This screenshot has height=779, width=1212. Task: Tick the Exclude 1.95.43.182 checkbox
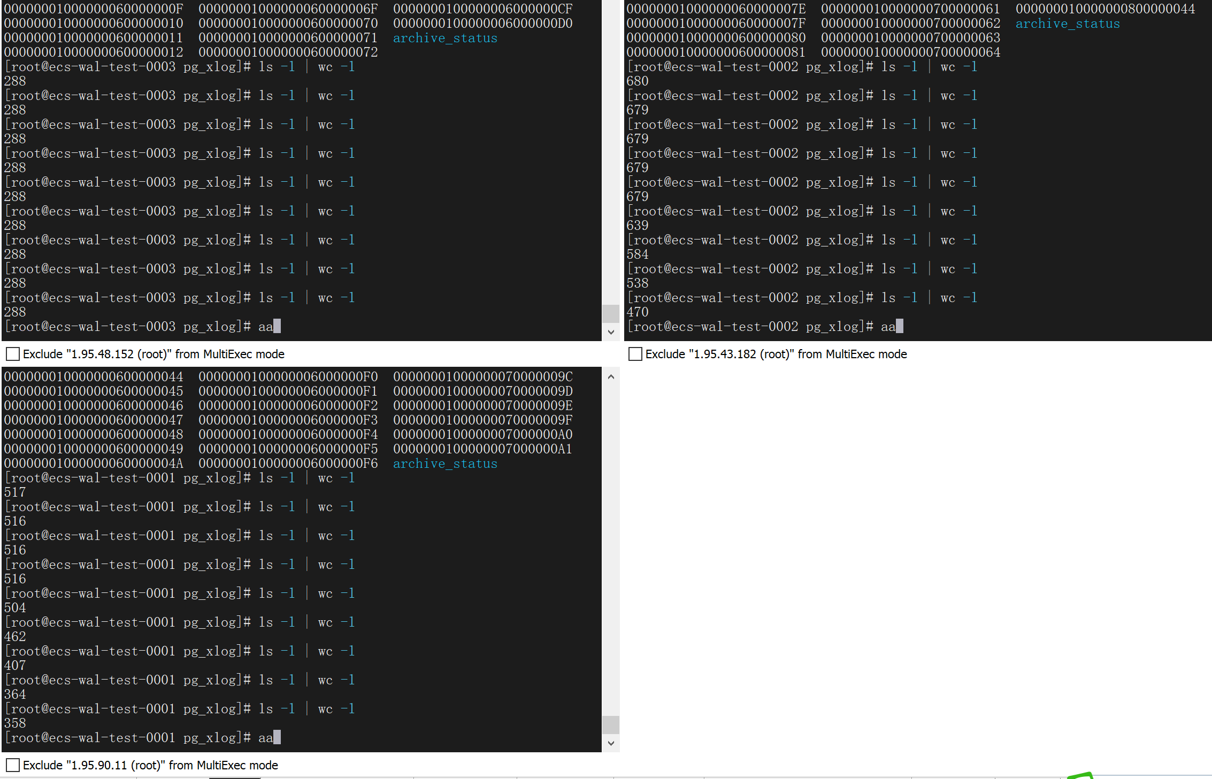point(635,354)
